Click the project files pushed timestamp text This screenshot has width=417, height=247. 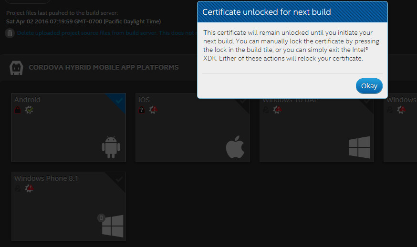click(x=83, y=21)
